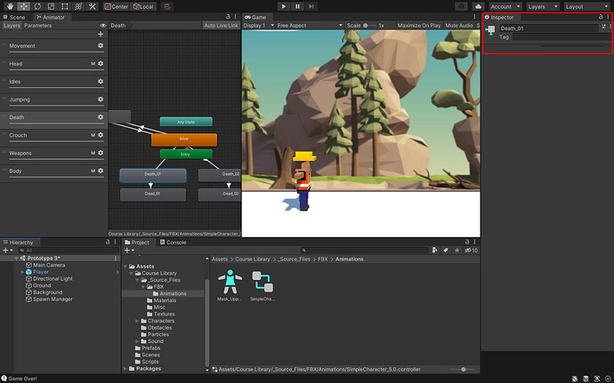This screenshot has width=614, height=383.
Task: Expand Player object in Hierarchy
Action: point(22,272)
